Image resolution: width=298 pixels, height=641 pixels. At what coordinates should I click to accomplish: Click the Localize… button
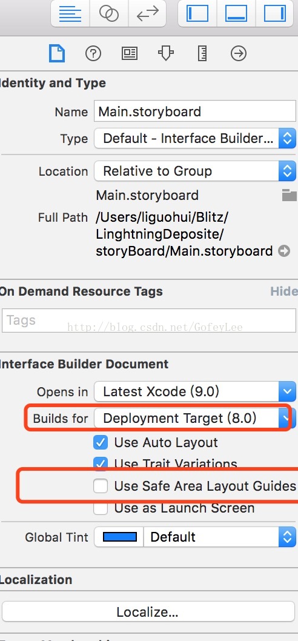pos(148,612)
